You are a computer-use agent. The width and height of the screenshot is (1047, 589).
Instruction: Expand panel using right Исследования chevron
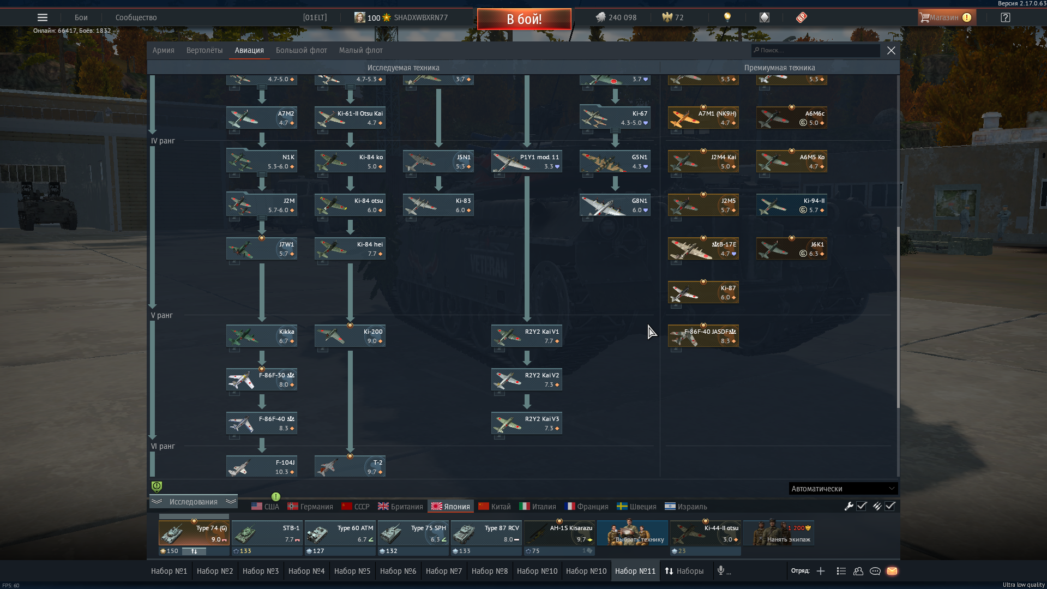pos(231,501)
